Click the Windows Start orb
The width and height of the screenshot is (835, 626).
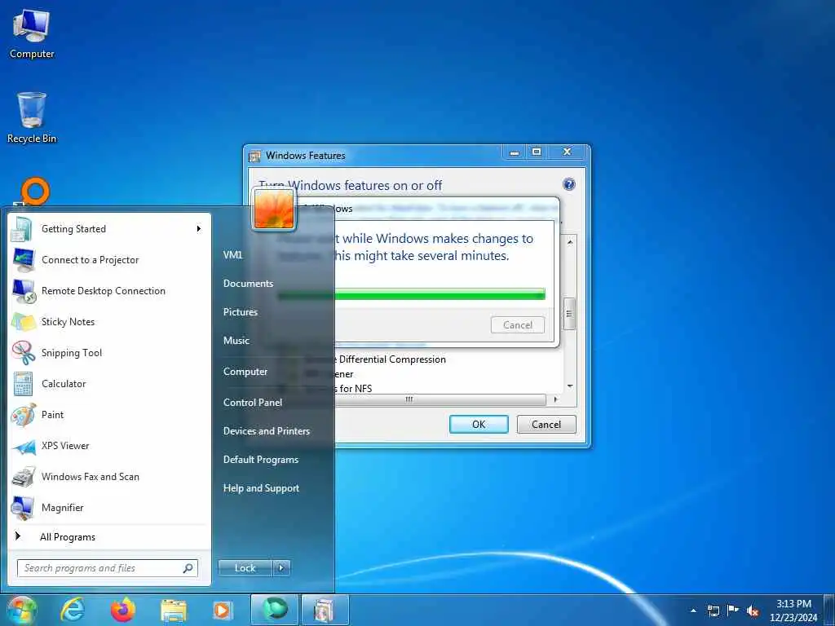[21, 610]
